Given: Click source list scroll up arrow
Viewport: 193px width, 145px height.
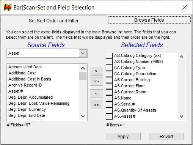Looking at the screenshot, I should [x=83, y=68].
